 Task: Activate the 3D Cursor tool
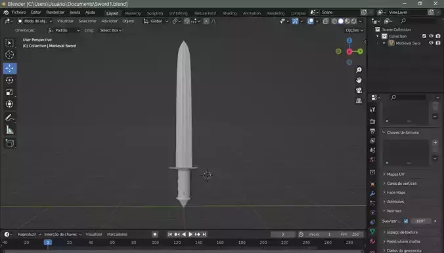tap(10, 54)
